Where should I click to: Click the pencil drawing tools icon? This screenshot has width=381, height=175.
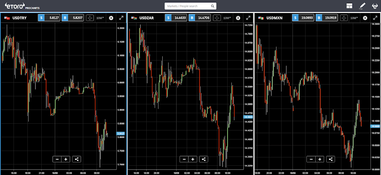pyautogui.click(x=362, y=6)
